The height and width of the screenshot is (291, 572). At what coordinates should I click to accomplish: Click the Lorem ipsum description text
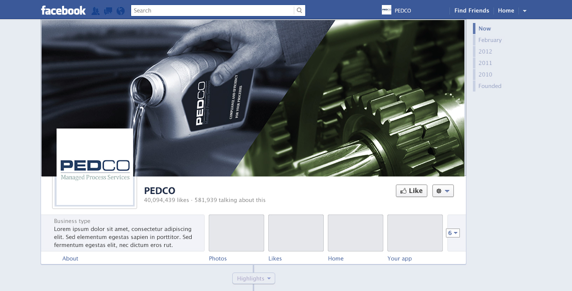click(x=123, y=237)
